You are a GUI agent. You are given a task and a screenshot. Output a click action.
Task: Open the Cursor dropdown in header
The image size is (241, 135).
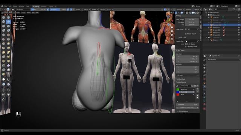tap(110, 9)
